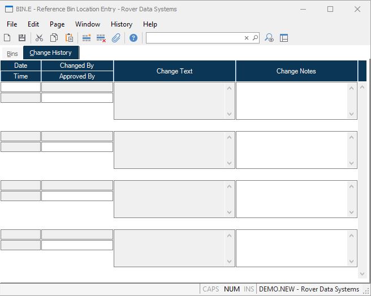Open the History menu

click(x=121, y=24)
